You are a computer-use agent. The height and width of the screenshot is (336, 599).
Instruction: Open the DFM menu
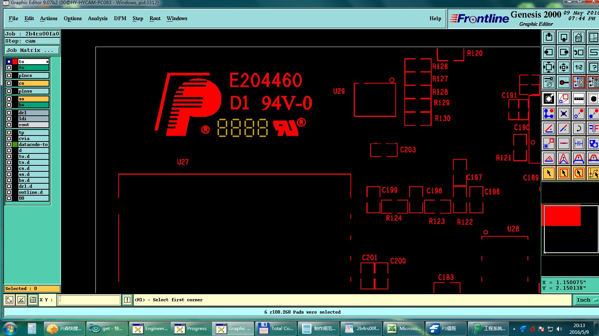(120, 18)
